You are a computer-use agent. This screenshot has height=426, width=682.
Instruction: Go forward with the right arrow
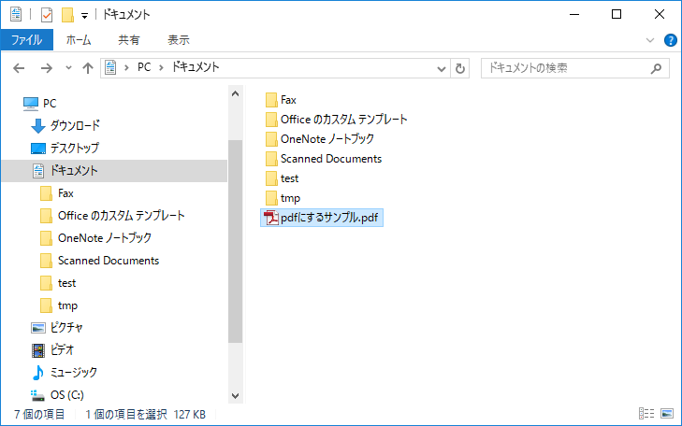(x=47, y=68)
